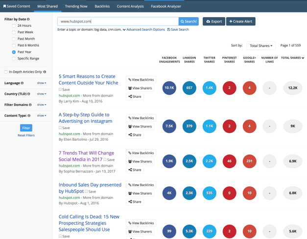
Task: Share the Inbound Sales Day article
Action: click(x=135, y=202)
